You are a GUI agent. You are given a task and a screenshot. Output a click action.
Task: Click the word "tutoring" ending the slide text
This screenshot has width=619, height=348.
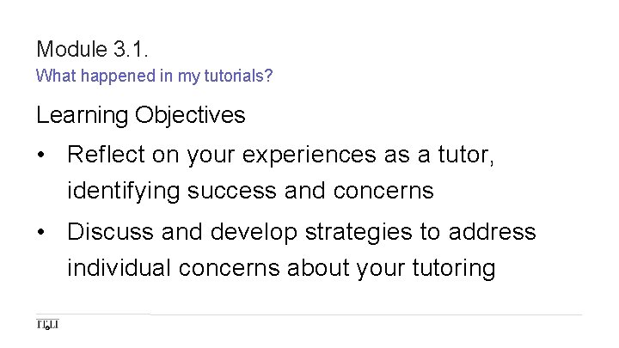pos(454,269)
